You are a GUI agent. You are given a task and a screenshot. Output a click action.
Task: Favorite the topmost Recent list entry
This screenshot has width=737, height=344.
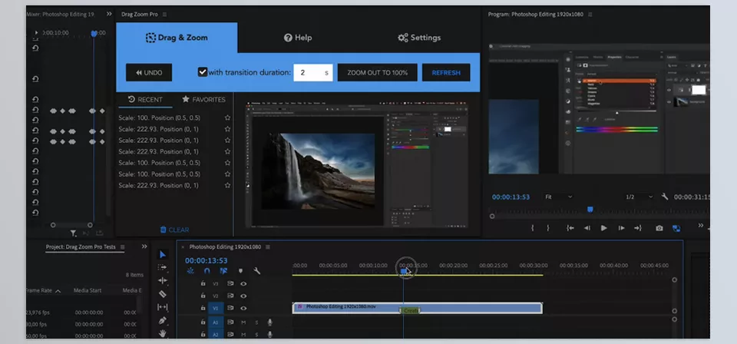(x=227, y=118)
